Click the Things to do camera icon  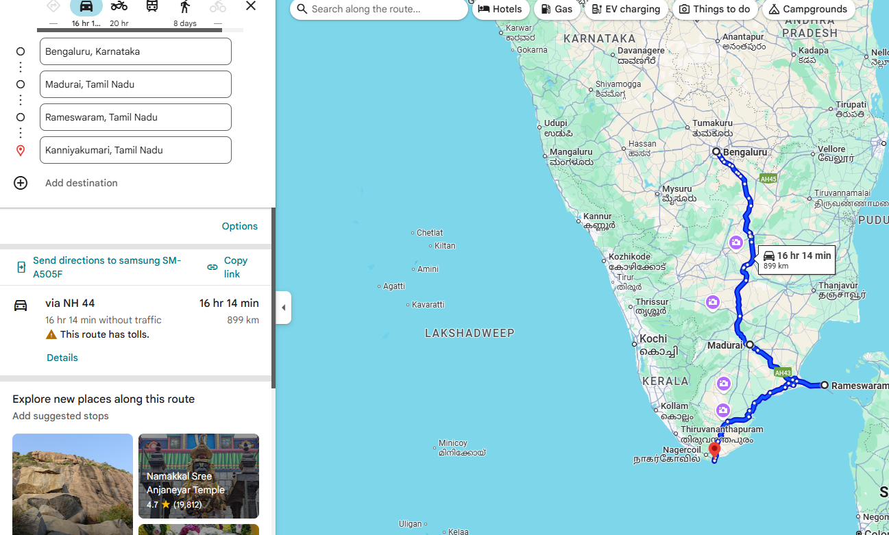click(684, 9)
